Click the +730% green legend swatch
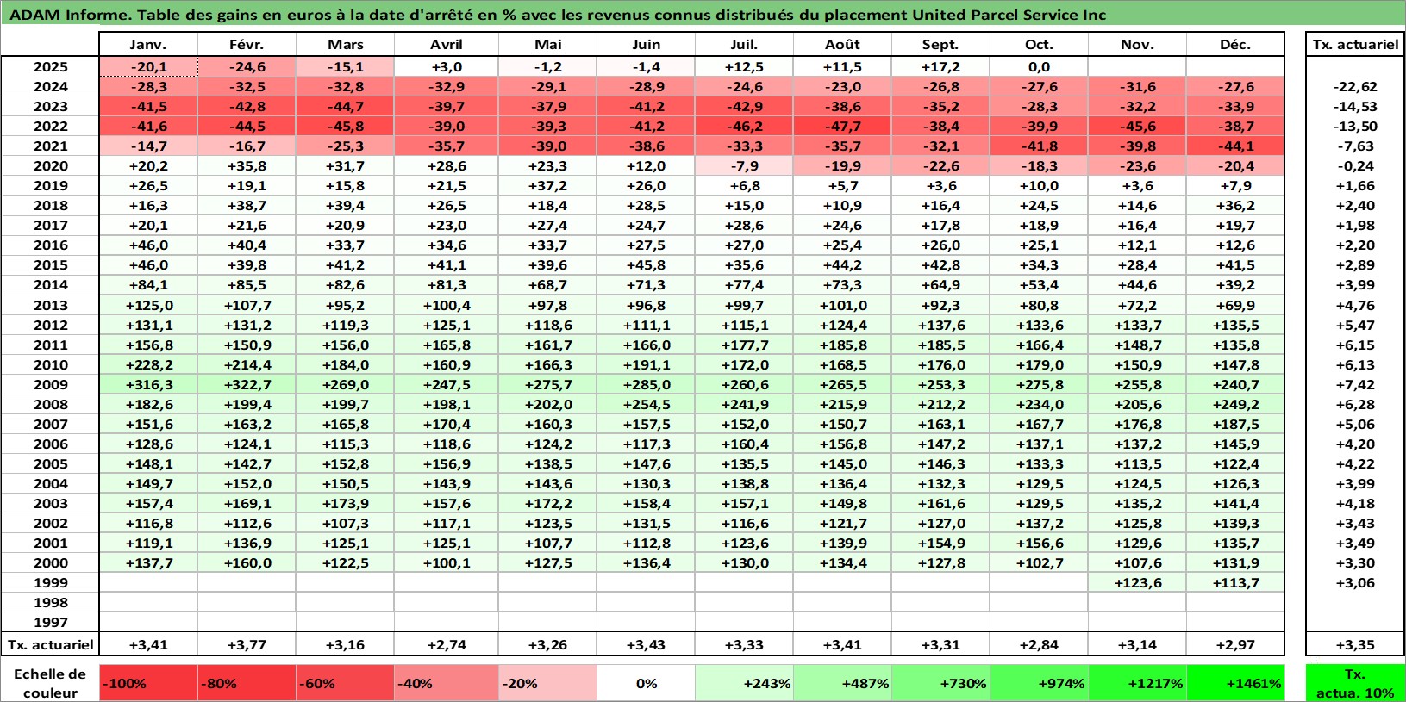 [x=940, y=683]
